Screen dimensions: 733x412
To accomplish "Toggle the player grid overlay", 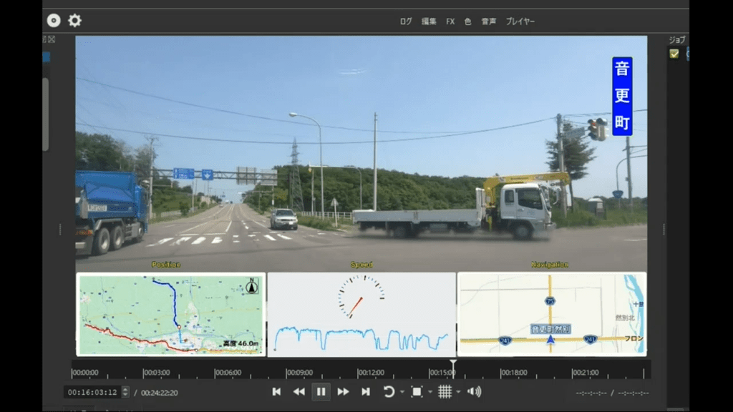I will tap(445, 391).
